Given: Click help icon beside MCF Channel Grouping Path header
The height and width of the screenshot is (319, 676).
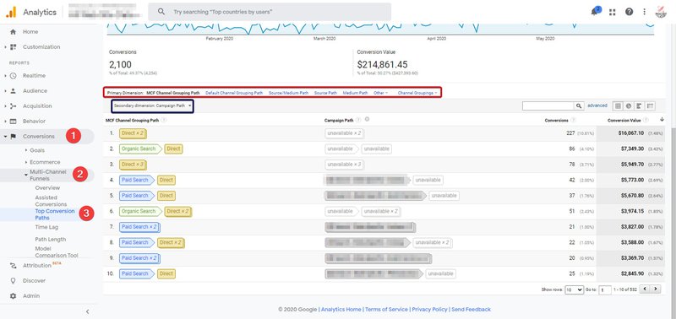Looking at the screenshot, I should point(164,121).
